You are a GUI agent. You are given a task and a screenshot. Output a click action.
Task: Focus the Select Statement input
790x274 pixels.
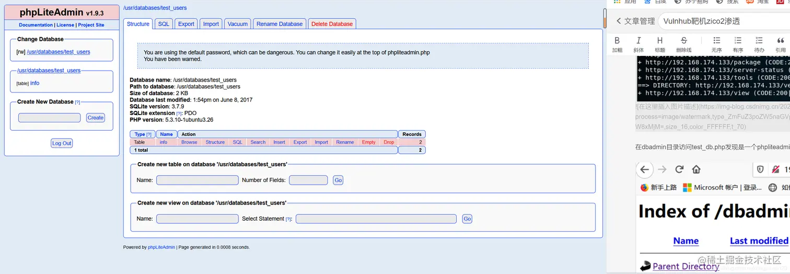376,219
